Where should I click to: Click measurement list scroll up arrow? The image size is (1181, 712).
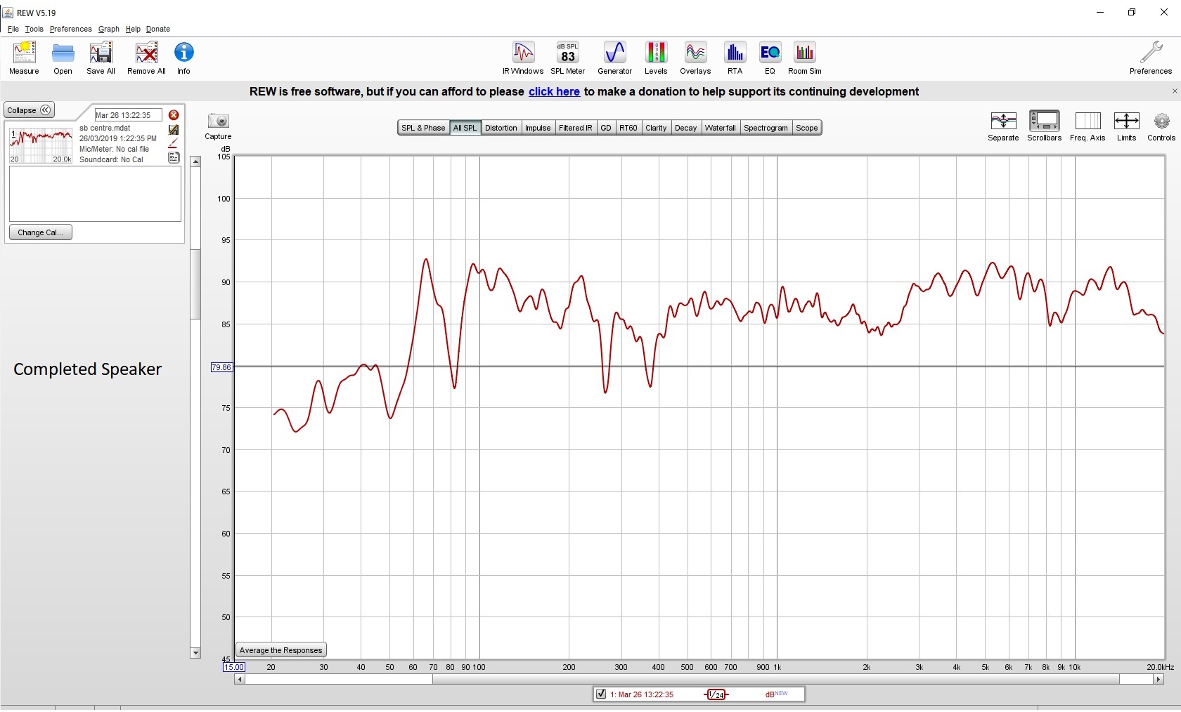point(195,161)
